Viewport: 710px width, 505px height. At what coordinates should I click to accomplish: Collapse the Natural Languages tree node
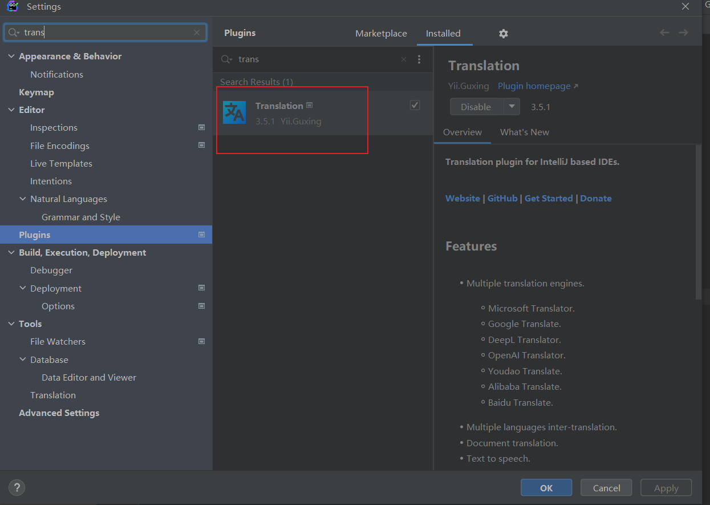23,199
